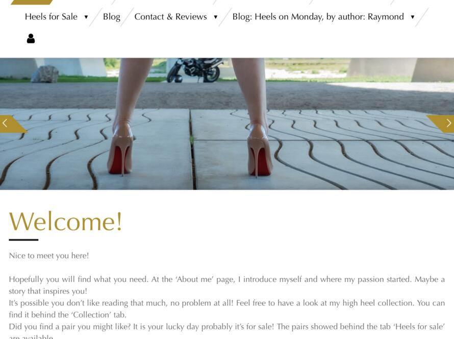
Task: Click the right red-soled heel in photo
Action: (x=260, y=151)
